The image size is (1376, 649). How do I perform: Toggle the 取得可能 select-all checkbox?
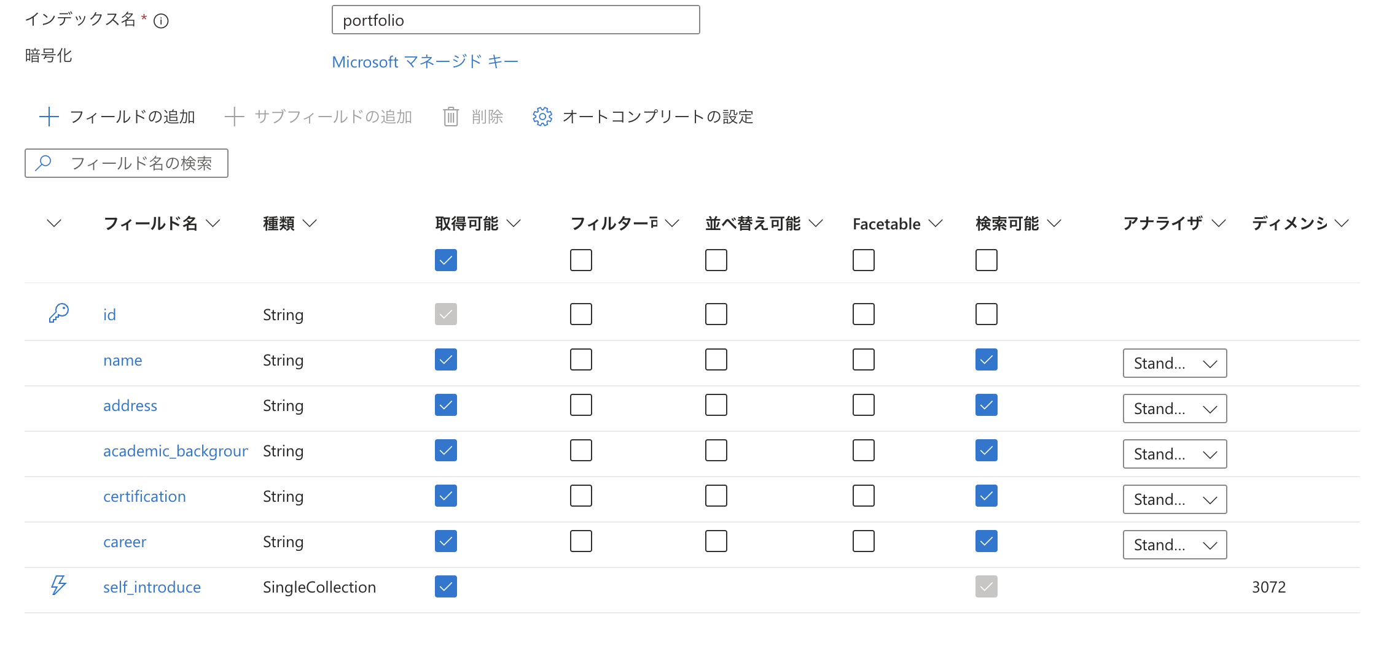click(445, 260)
